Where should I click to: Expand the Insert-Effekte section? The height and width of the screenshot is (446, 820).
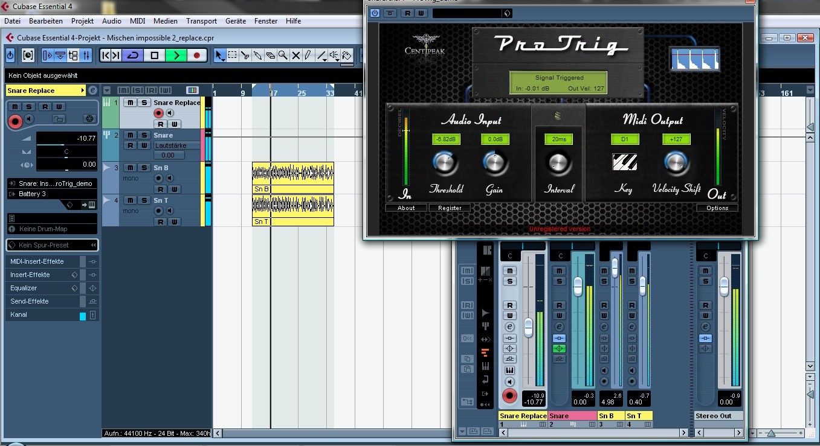coord(52,275)
